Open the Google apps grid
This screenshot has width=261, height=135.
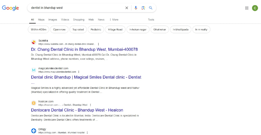[247, 8]
